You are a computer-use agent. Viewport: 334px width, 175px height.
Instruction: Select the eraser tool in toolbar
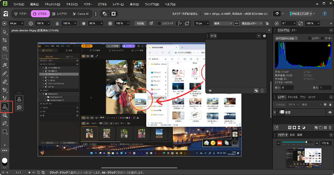pyautogui.click(x=5, y=82)
